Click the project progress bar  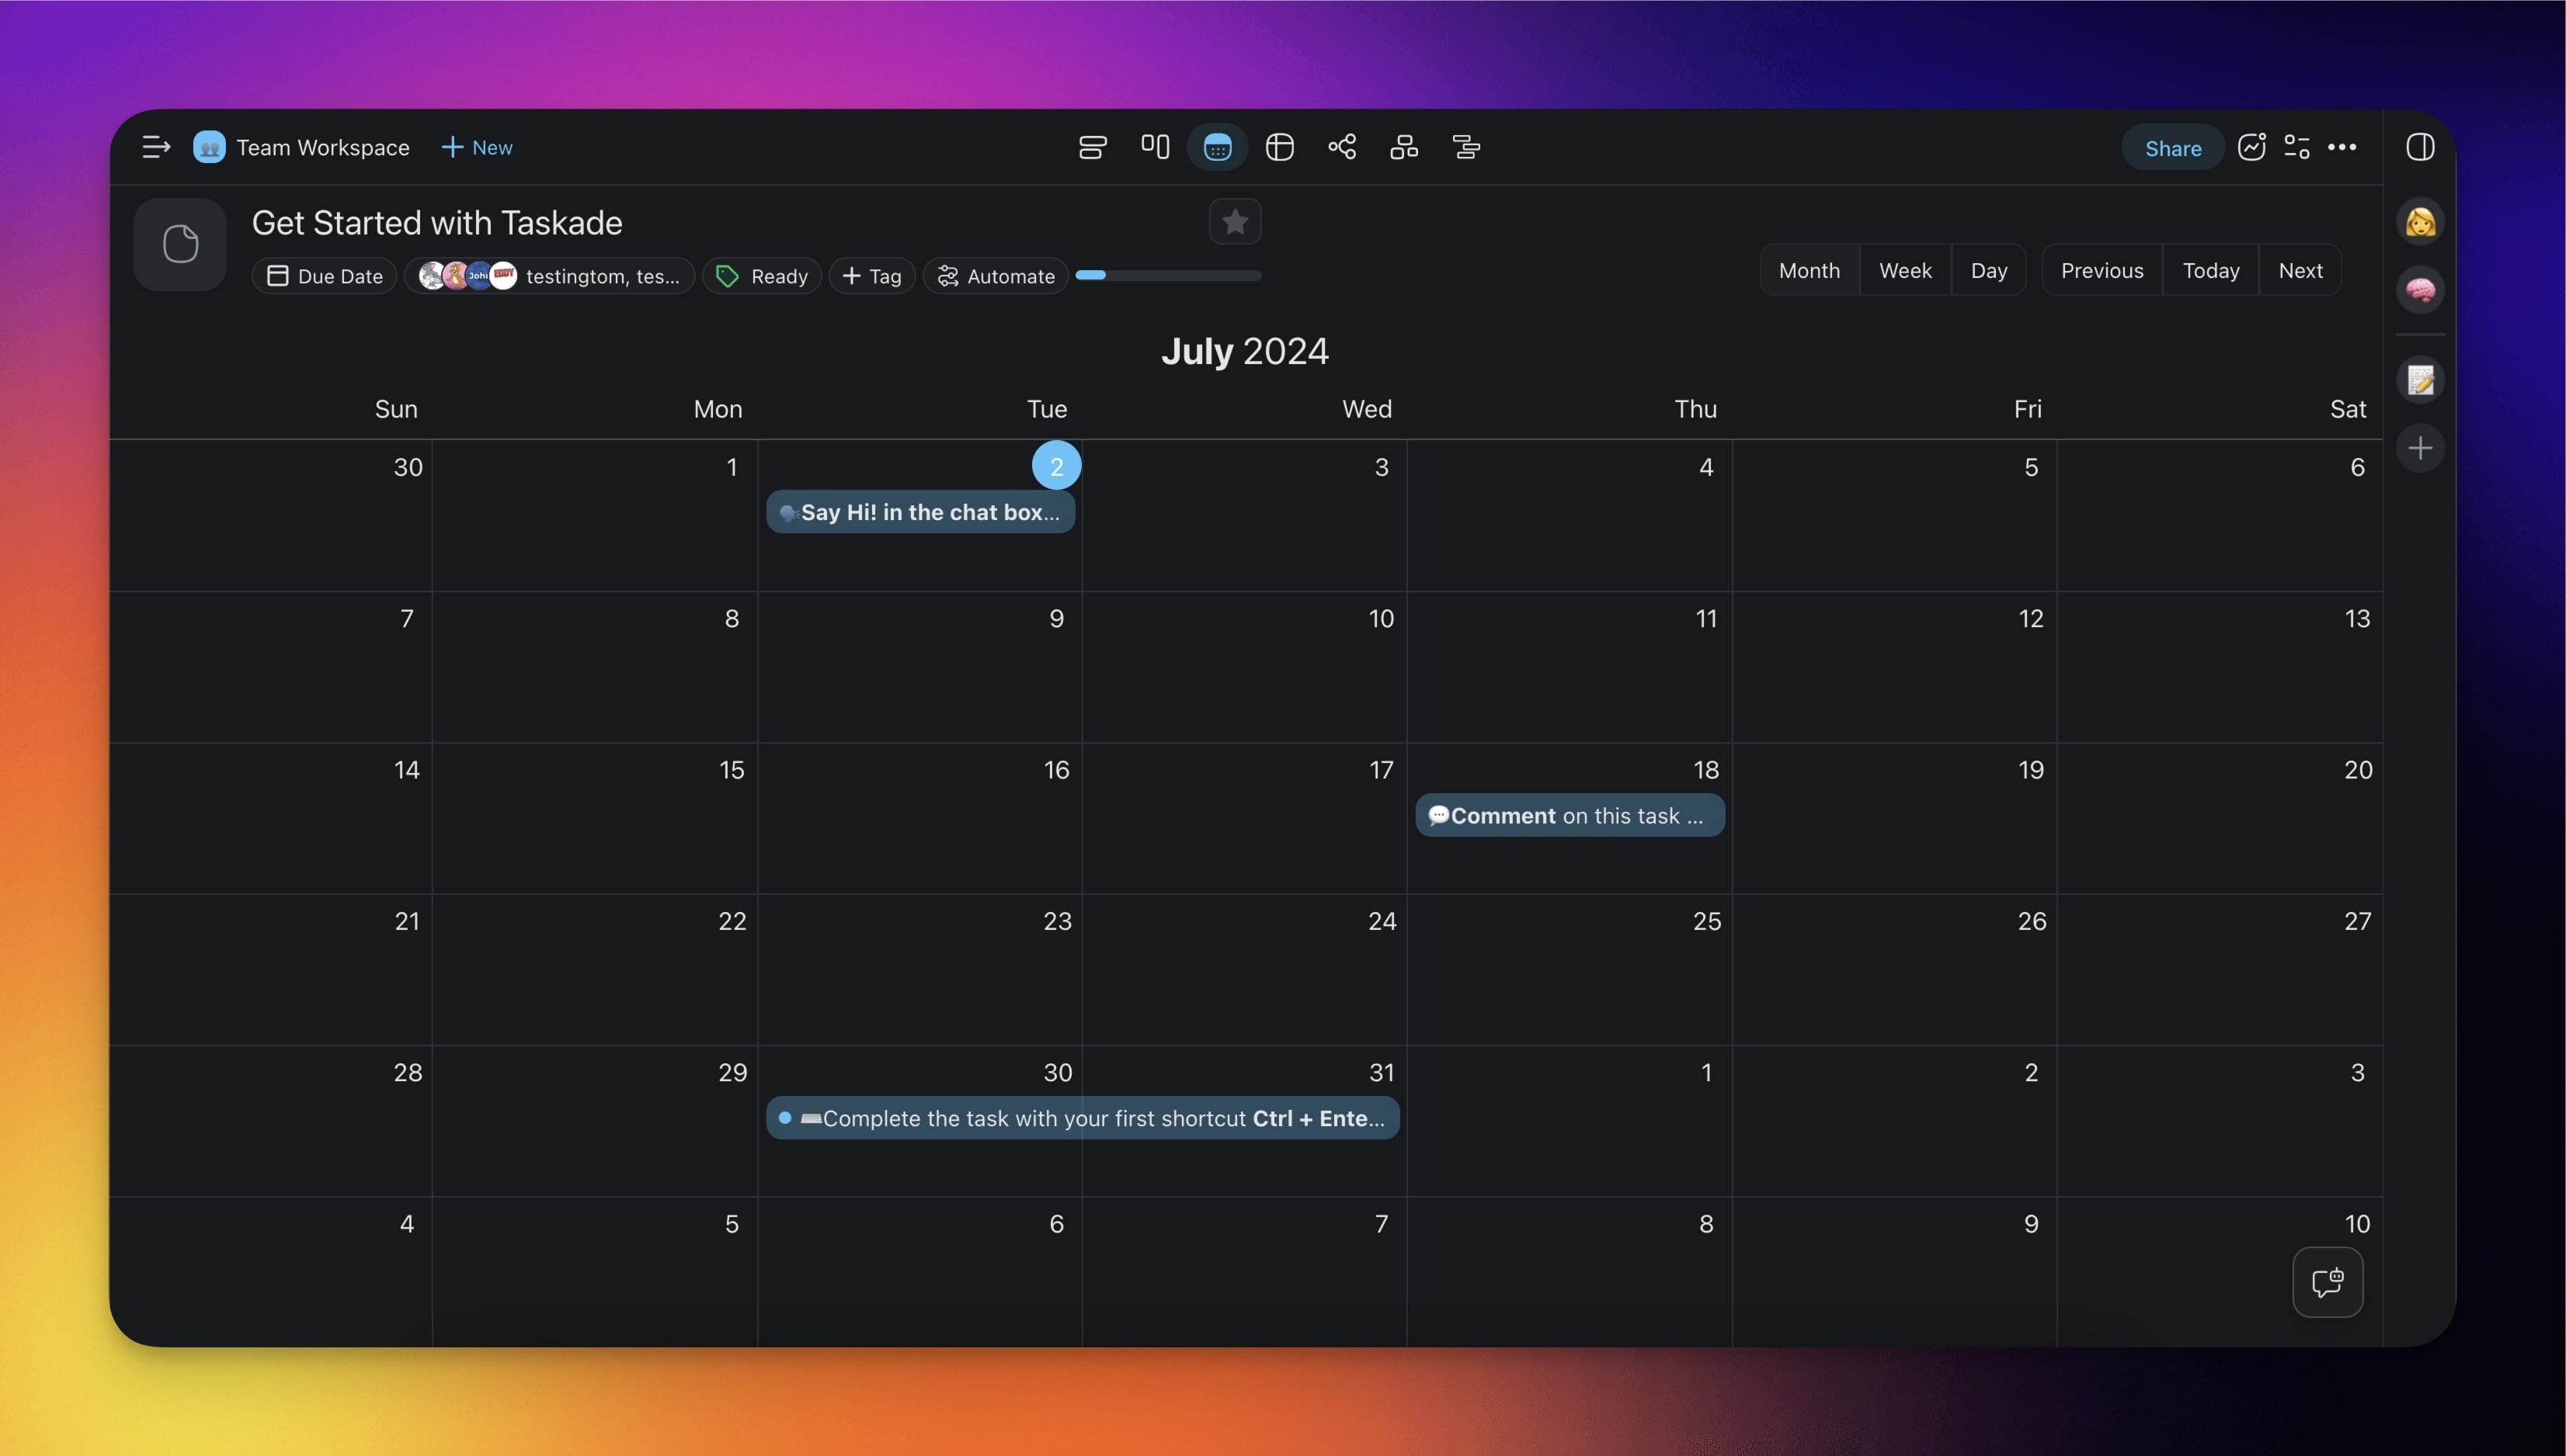click(x=1167, y=275)
